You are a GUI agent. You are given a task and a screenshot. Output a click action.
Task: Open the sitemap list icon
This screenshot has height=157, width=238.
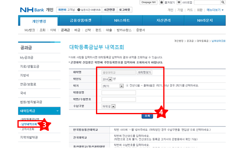click(x=179, y=2)
